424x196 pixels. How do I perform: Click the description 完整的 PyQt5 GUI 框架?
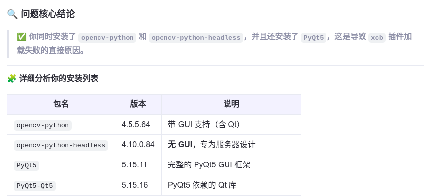[x=209, y=165]
